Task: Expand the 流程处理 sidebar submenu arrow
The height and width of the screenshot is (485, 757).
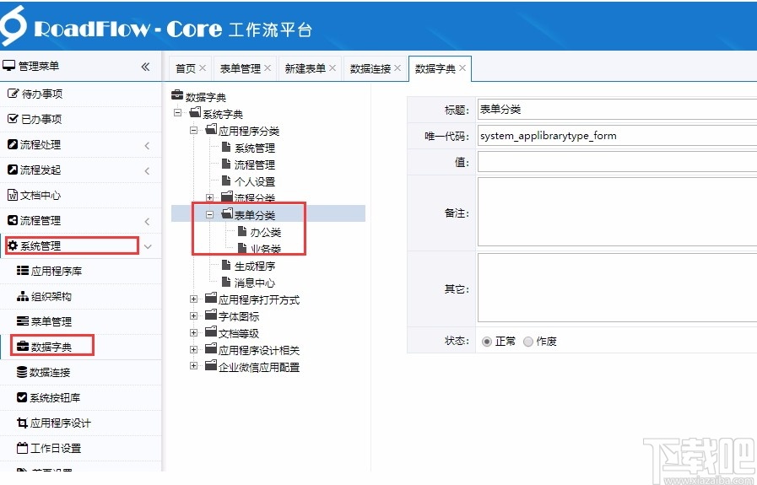Action: click(x=147, y=145)
